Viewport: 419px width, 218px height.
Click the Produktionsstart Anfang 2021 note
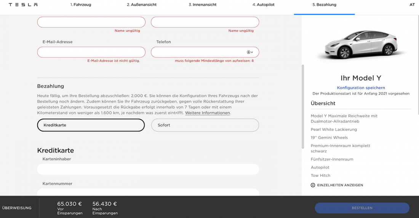click(361, 94)
